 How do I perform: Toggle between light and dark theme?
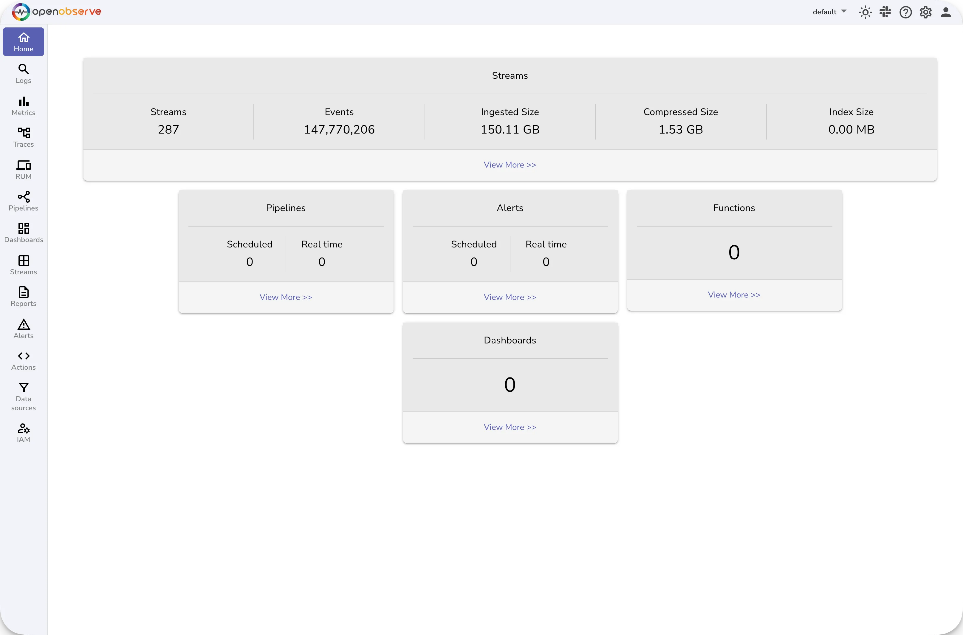coord(866,12)
